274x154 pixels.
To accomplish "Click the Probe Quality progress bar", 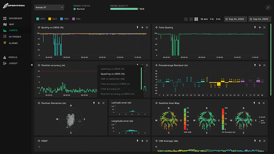I will click(x=124, y=9).
